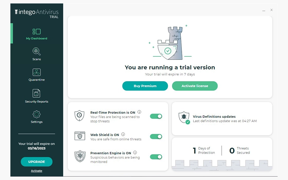Toggle the Web Shield switch
The width and height of the screenshot is (288, 180).
click(156, 137)
